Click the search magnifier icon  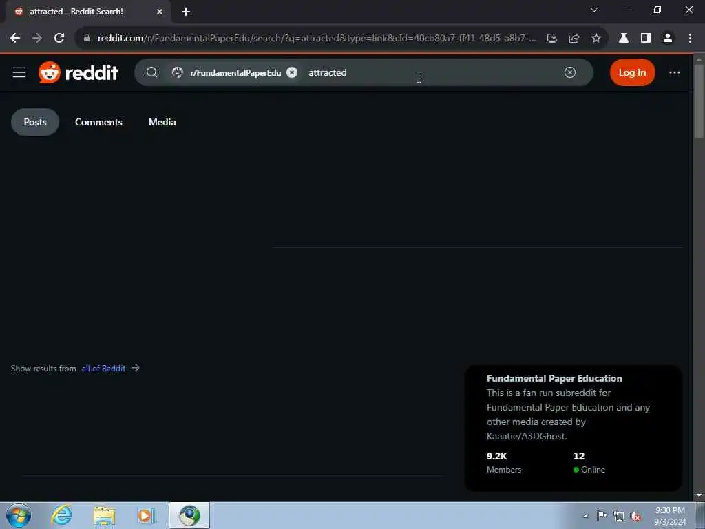tap(152, 72)
